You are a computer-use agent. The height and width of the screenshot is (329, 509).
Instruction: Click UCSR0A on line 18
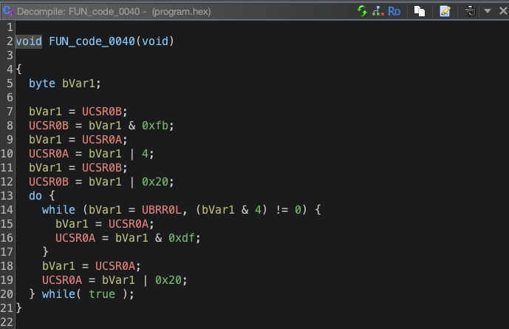tap(115, 266)
